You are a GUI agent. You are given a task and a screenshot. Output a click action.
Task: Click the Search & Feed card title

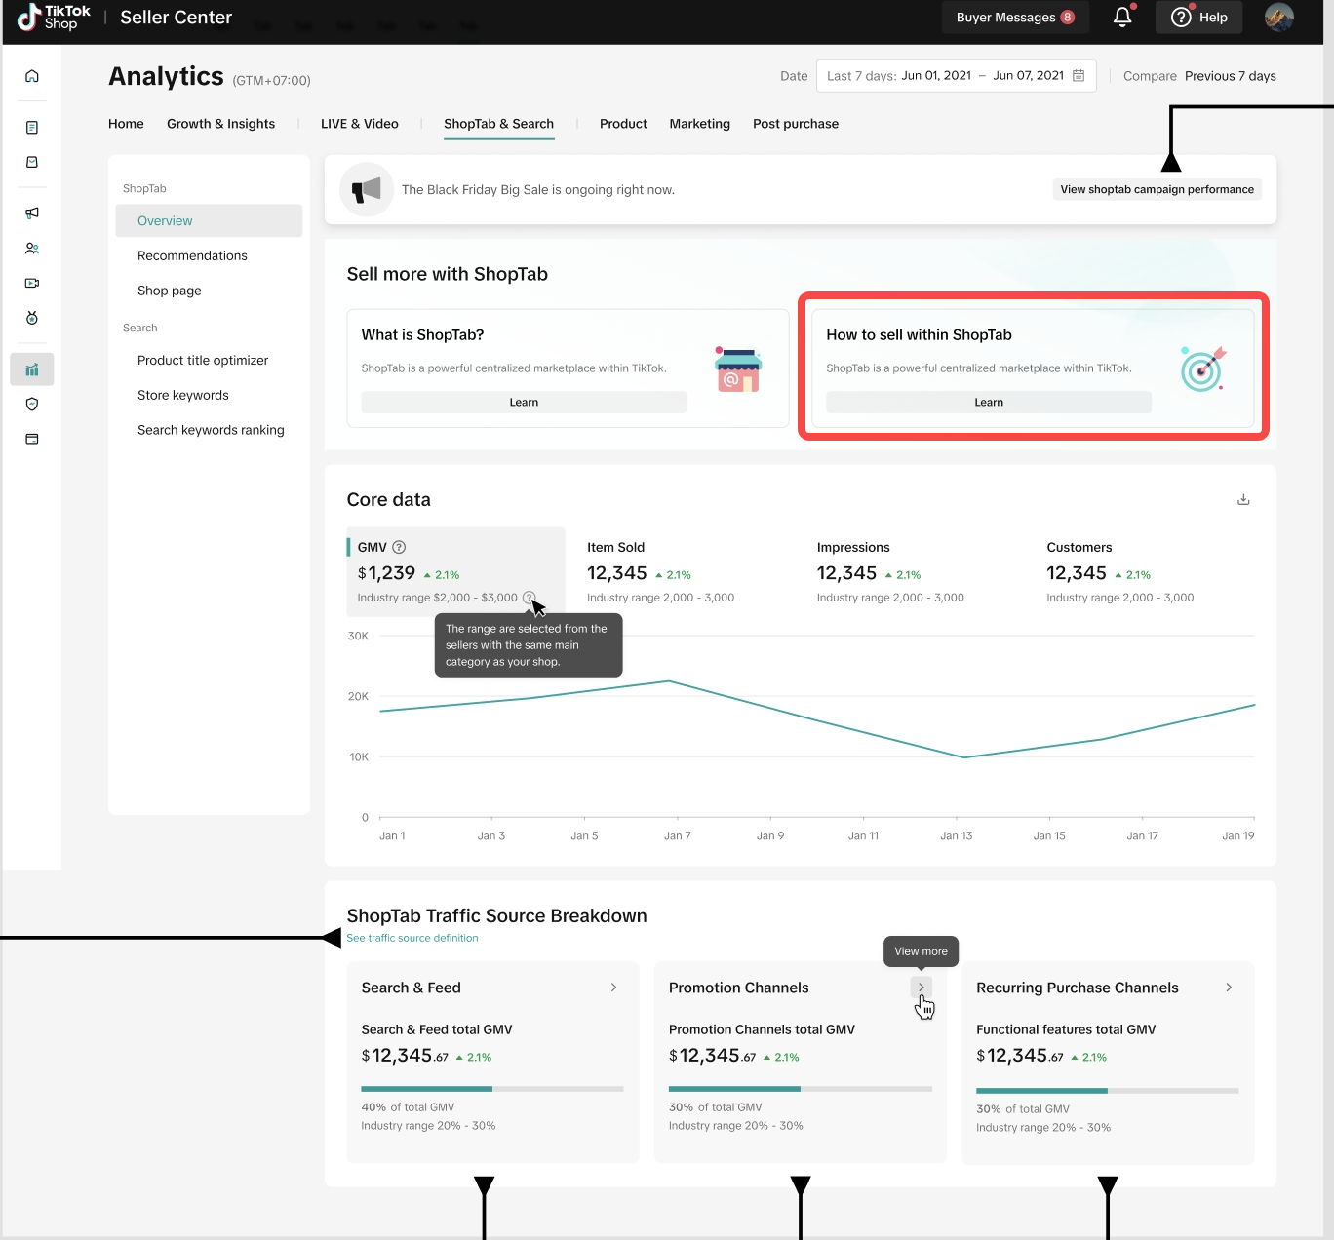[412, 988]
